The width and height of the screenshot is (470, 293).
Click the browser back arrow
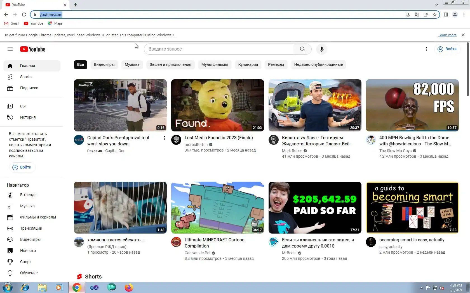[x=6, y=15]
